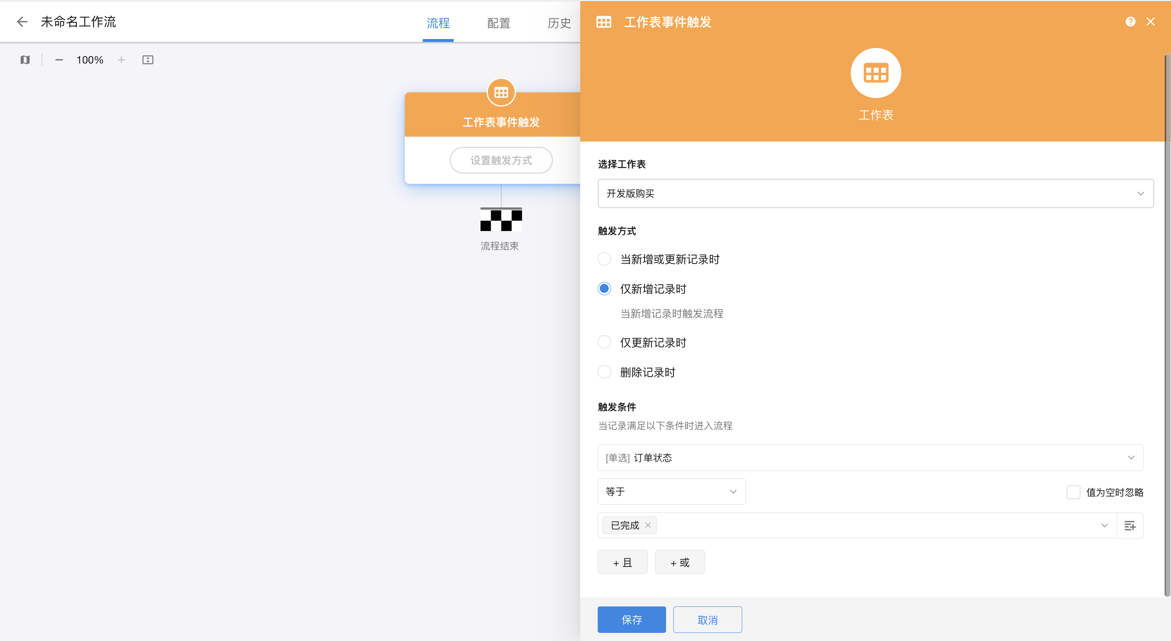Select 当新增或更新记录时 radio option
This screenshot has height=641, width=1171.
(604, 259)
